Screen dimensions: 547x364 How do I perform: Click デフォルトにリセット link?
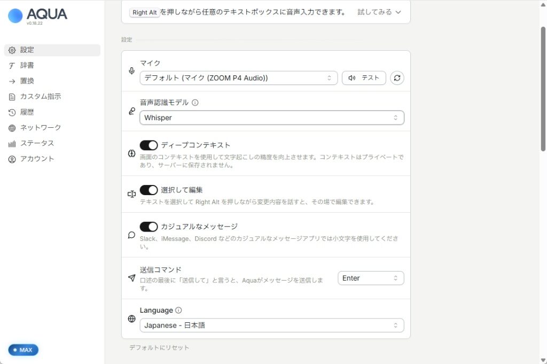pyautogui.click(x=159, y=347)
